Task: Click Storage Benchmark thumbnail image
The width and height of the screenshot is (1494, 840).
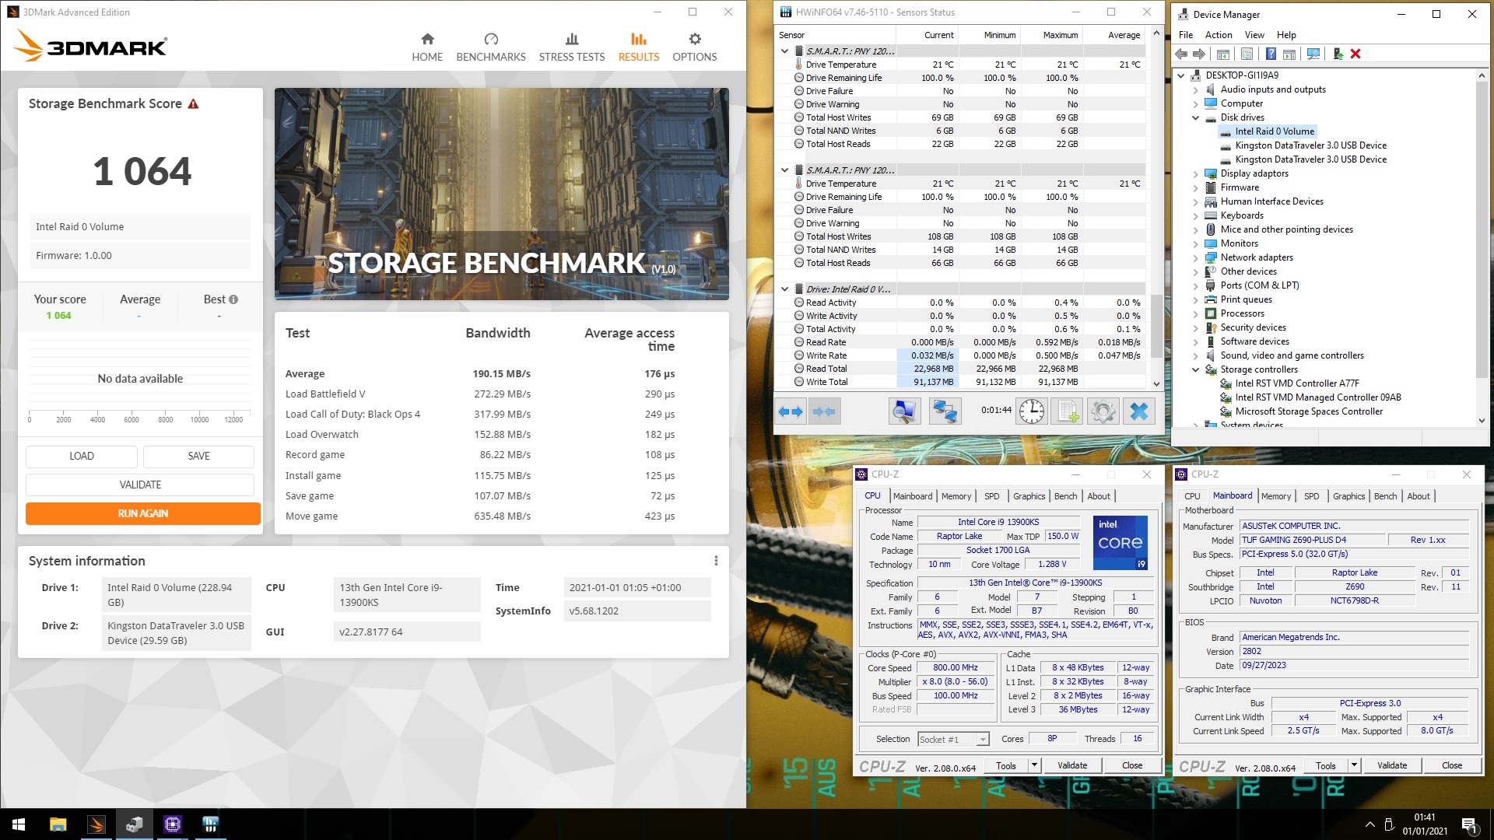Action: (502, 194)
